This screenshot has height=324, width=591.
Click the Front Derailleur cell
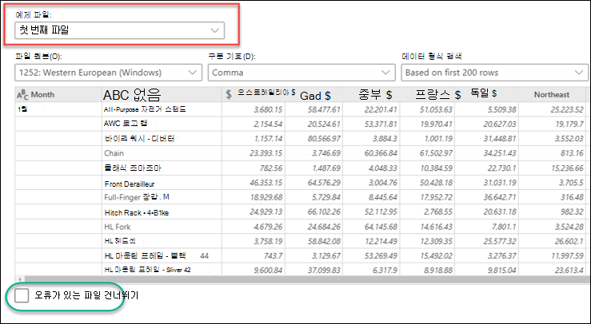tap(162, 184)
